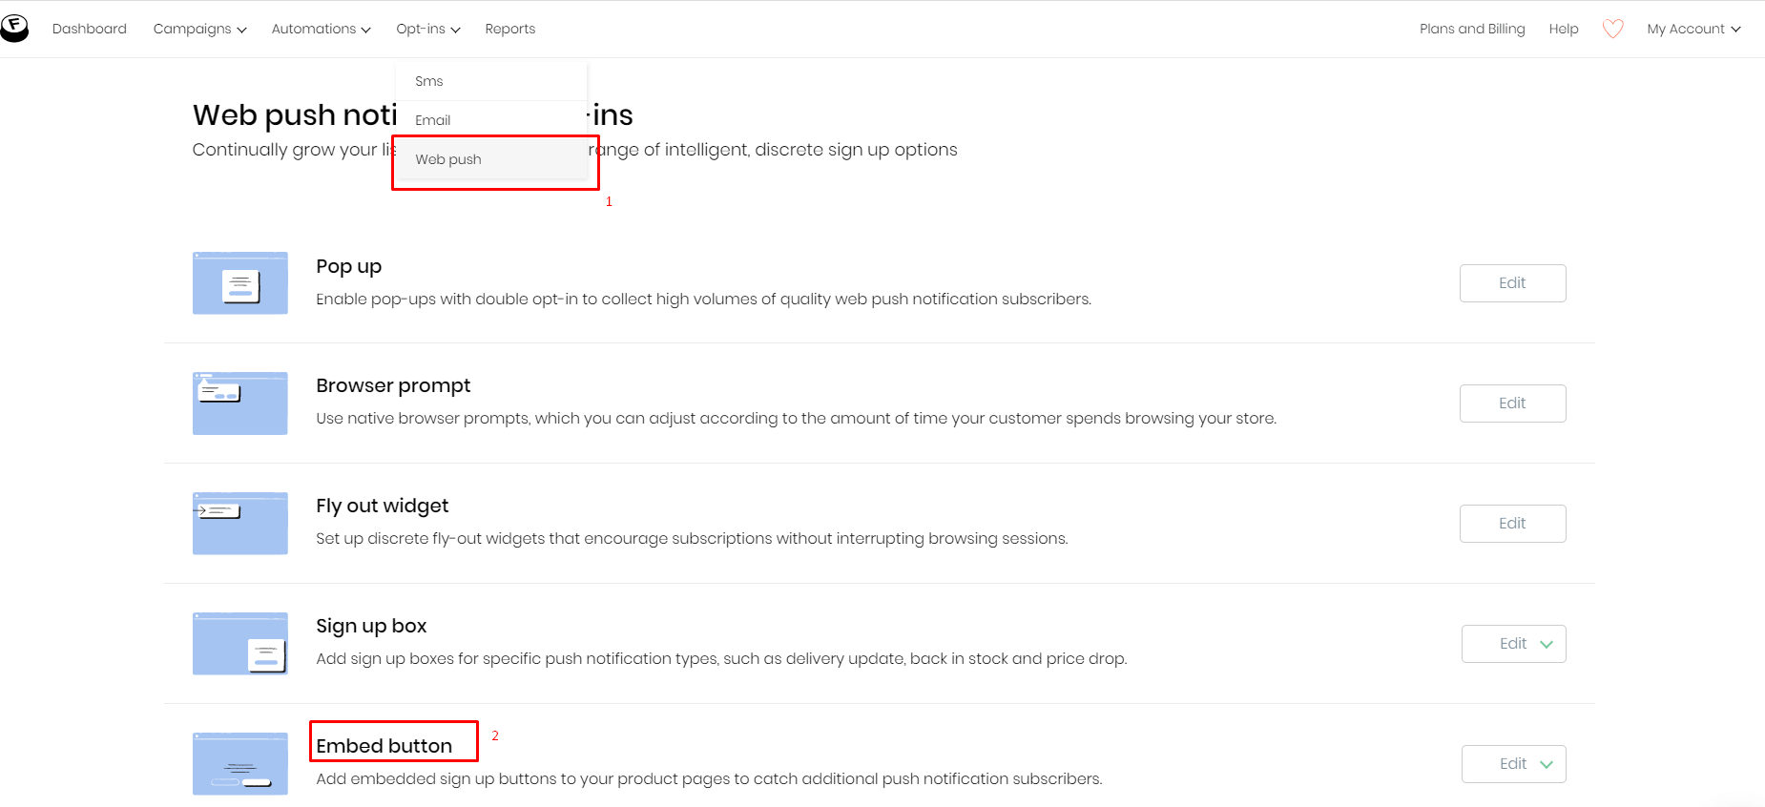Open the Reports page
The height and width of the screenshot is (807, 1765).
510,29
